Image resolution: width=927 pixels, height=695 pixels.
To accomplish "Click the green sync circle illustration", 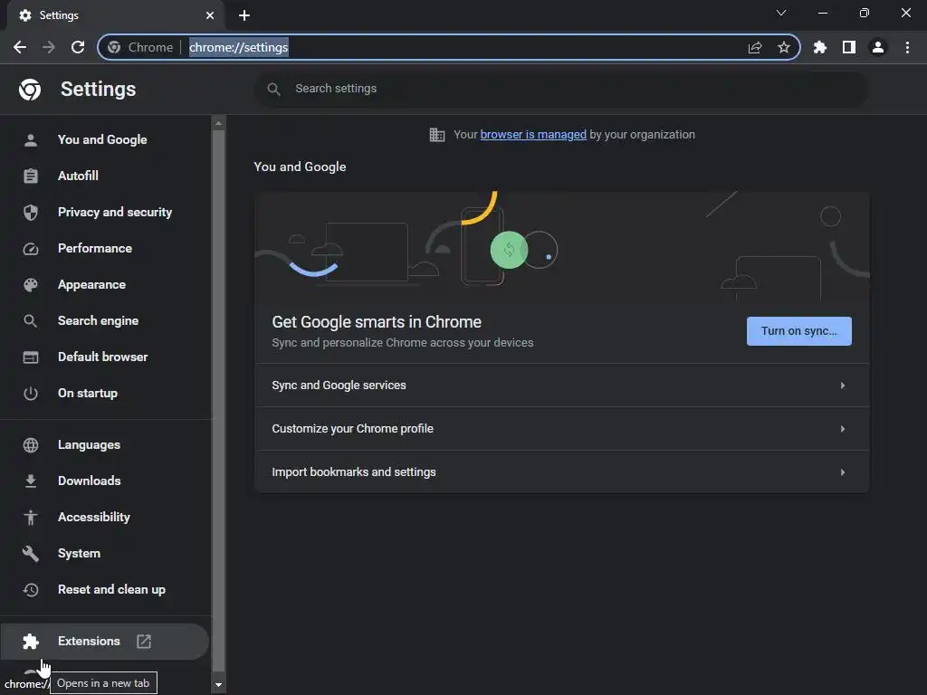I will [509, 250].
